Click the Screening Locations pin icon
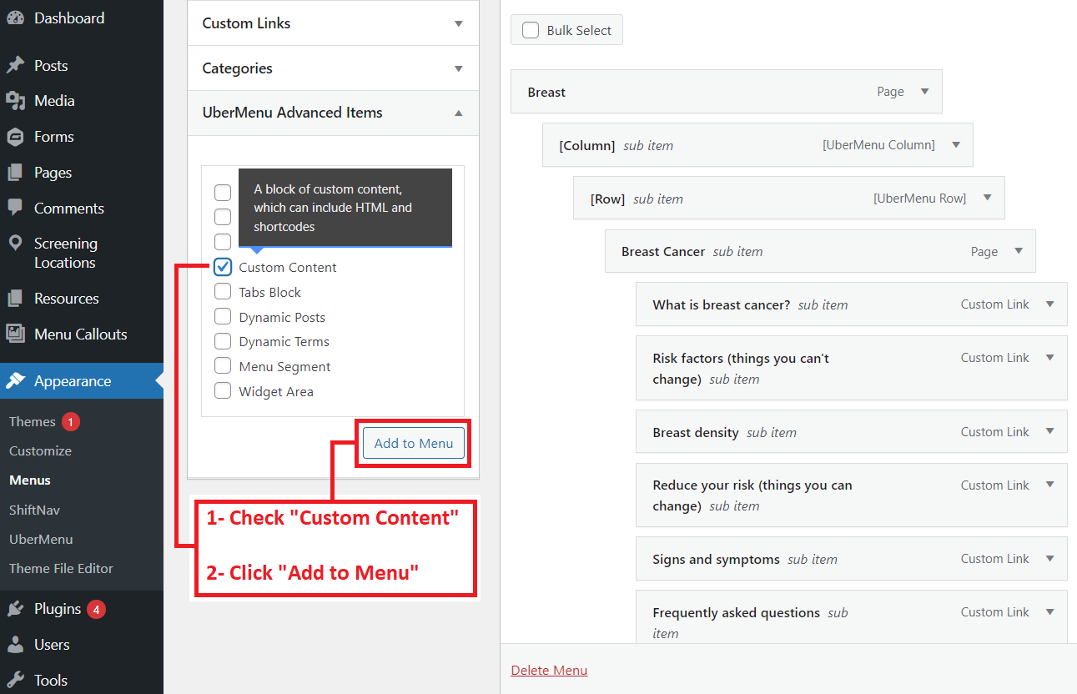 (15, 244)
